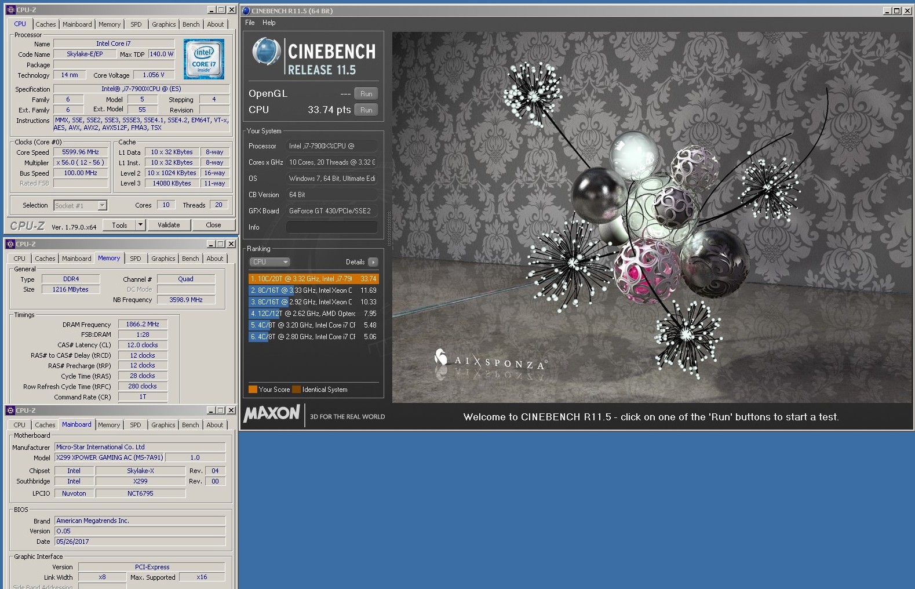Select ranking row 3 8C/16T Xeon 2.92 GHz

(313, 302)
